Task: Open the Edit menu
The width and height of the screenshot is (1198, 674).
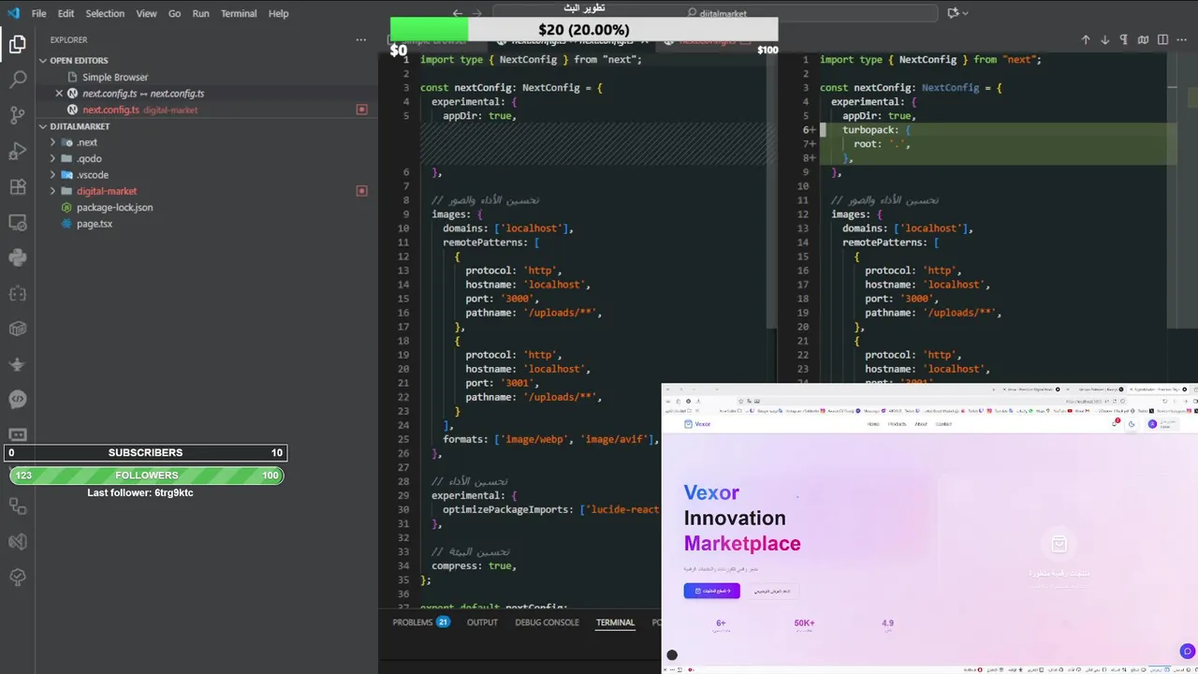Action: (x=66, y=13)
